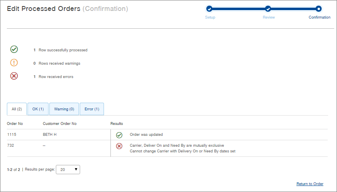Click the Order No column header
The height and width of the screenshot is (192, 337).
[15, 124]
